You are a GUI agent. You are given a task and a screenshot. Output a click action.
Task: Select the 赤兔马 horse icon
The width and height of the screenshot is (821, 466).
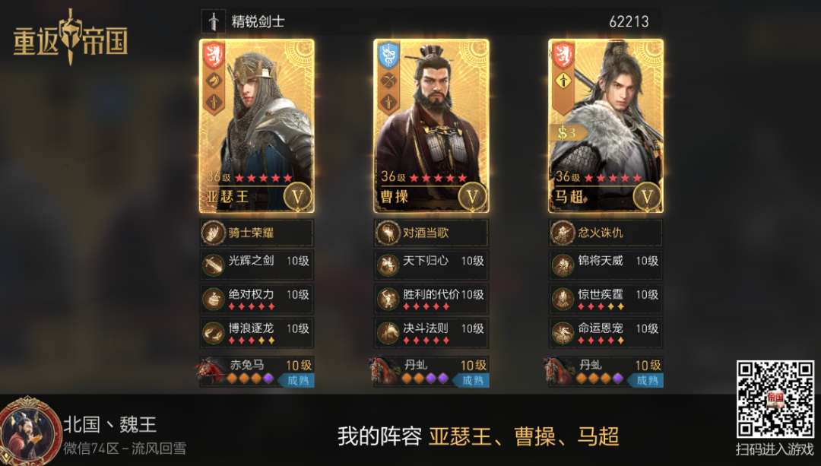211,371
